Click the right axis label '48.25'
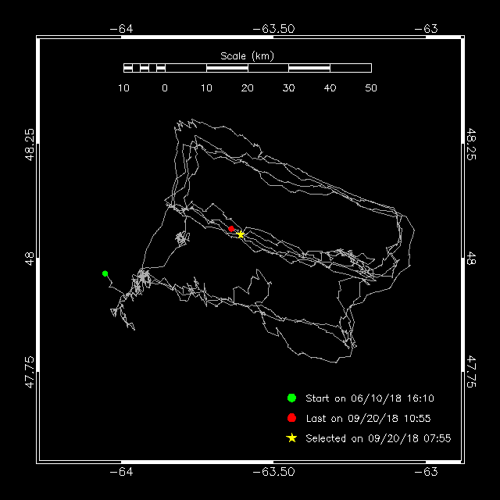Image resolution: width=500 pixels, height=500 pixels. pos(471,144)
